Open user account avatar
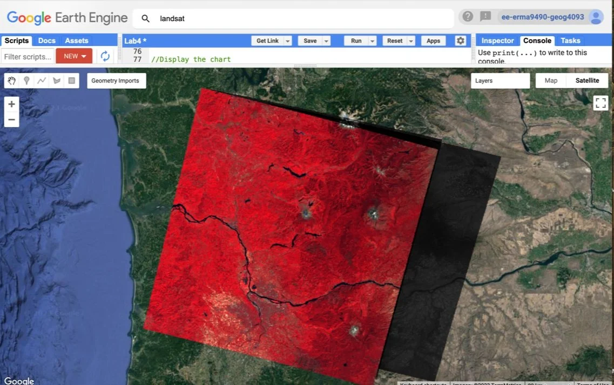614x385 pixels. click(x=596, y=17)
